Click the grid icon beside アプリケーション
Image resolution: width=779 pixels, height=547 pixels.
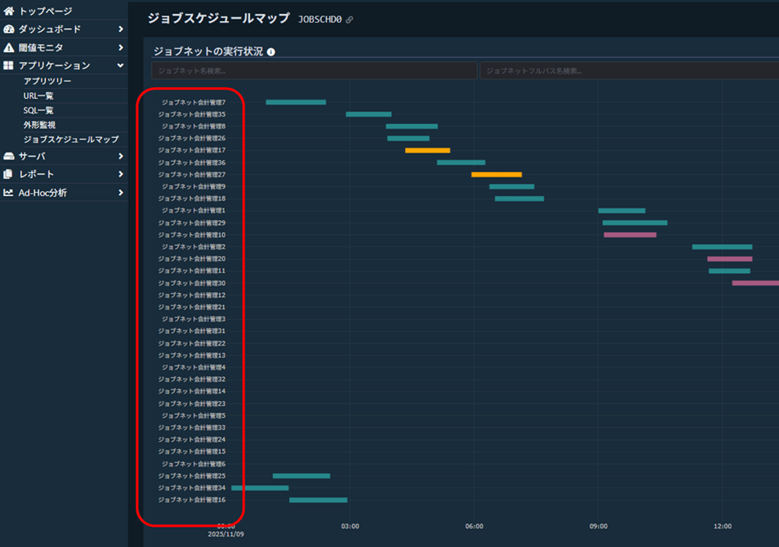[x=9, y=66]
